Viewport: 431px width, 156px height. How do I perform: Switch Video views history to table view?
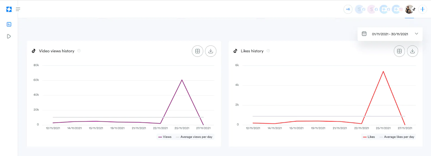[x=197, y=51]
